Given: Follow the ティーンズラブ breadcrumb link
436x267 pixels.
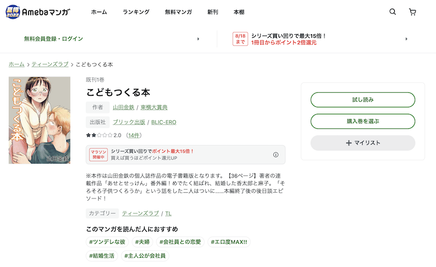Looking at the screenshot, I should tap(50, 64).
